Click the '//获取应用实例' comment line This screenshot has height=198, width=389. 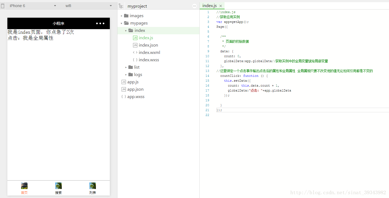point(228,17)
